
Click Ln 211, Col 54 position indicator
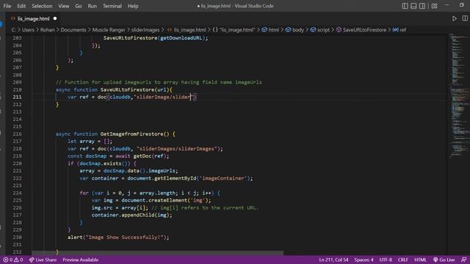click(333, 260)
